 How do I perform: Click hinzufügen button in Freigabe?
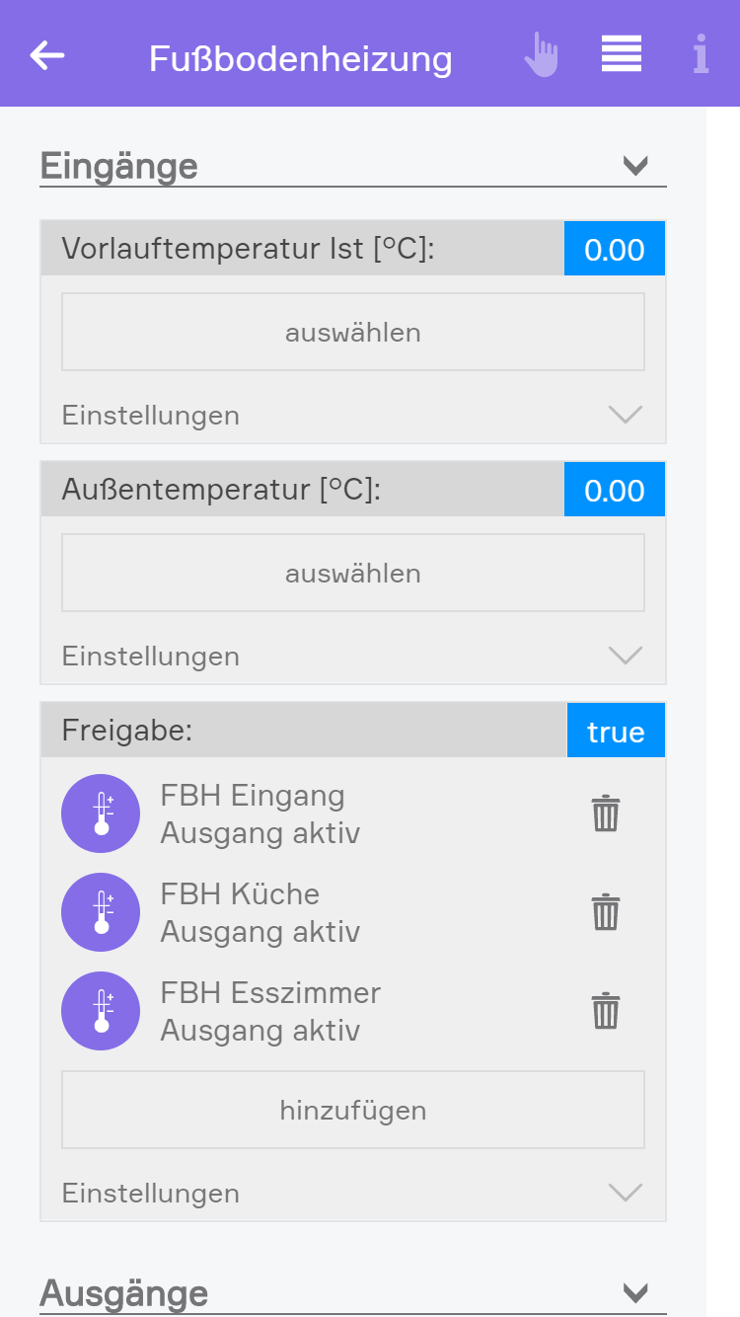pyautogui.click(x=353, y=1110)
